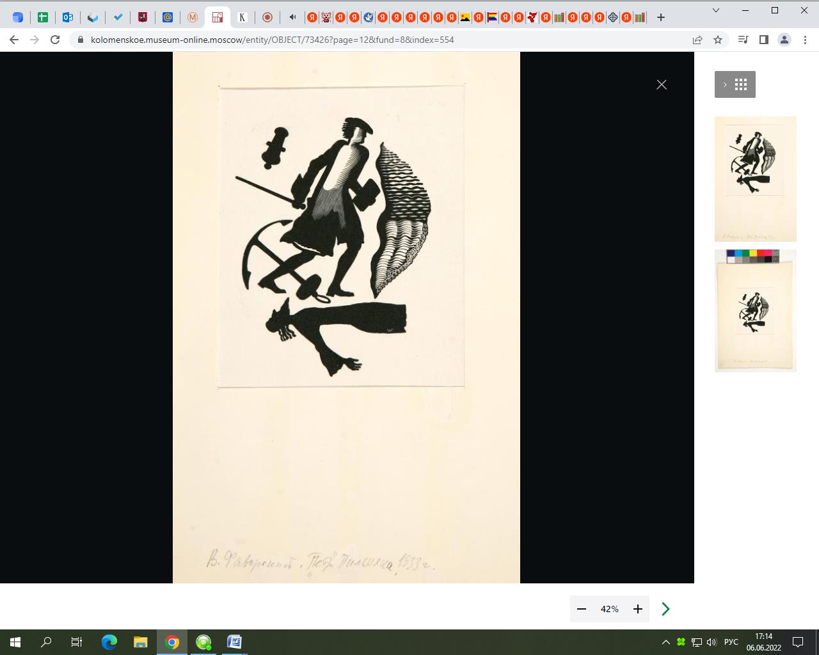819x655 pixels.
Task: Switch to the blue cube tab
Action: pyautogui.click(x=18, y=17)
